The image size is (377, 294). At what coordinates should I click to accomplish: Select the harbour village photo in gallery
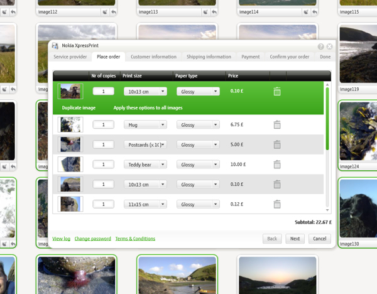click(177, 276)
